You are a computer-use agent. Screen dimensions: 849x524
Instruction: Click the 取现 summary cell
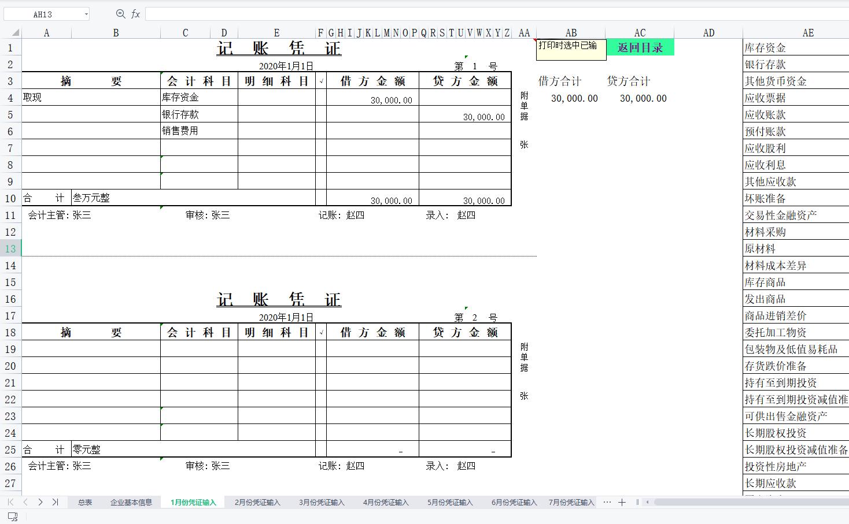[91, 97]
